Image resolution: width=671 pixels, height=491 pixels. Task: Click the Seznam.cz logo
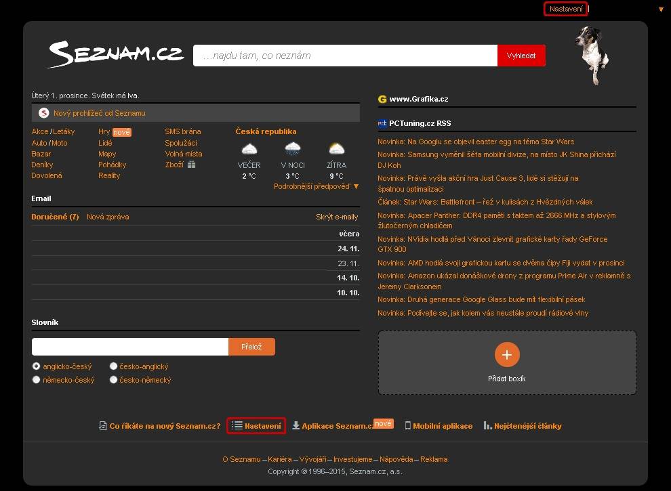(115, 54)
